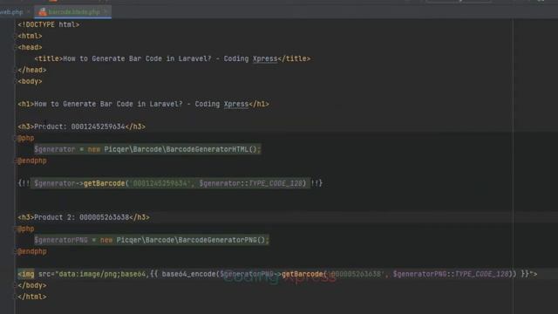Click the '0001245259634' string argument
558x314 pixels.
click(160, 183)
